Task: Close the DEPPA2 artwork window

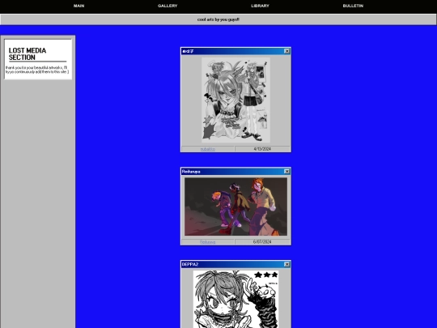Action: point(286,264)
